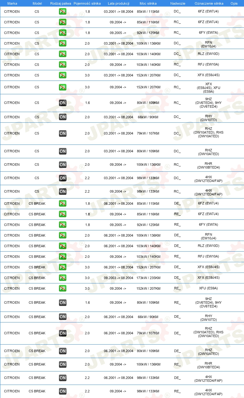Select the PB icon in the C5 RC_ RFJ (EW10A) row
Image resolution: width=244 pixels, height=398 pixels.
pos(62,65)
